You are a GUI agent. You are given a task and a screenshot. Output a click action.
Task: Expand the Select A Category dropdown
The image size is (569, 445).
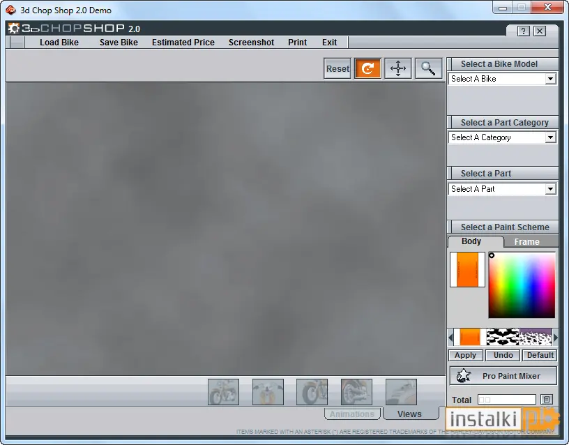click(x=502, y=137)
